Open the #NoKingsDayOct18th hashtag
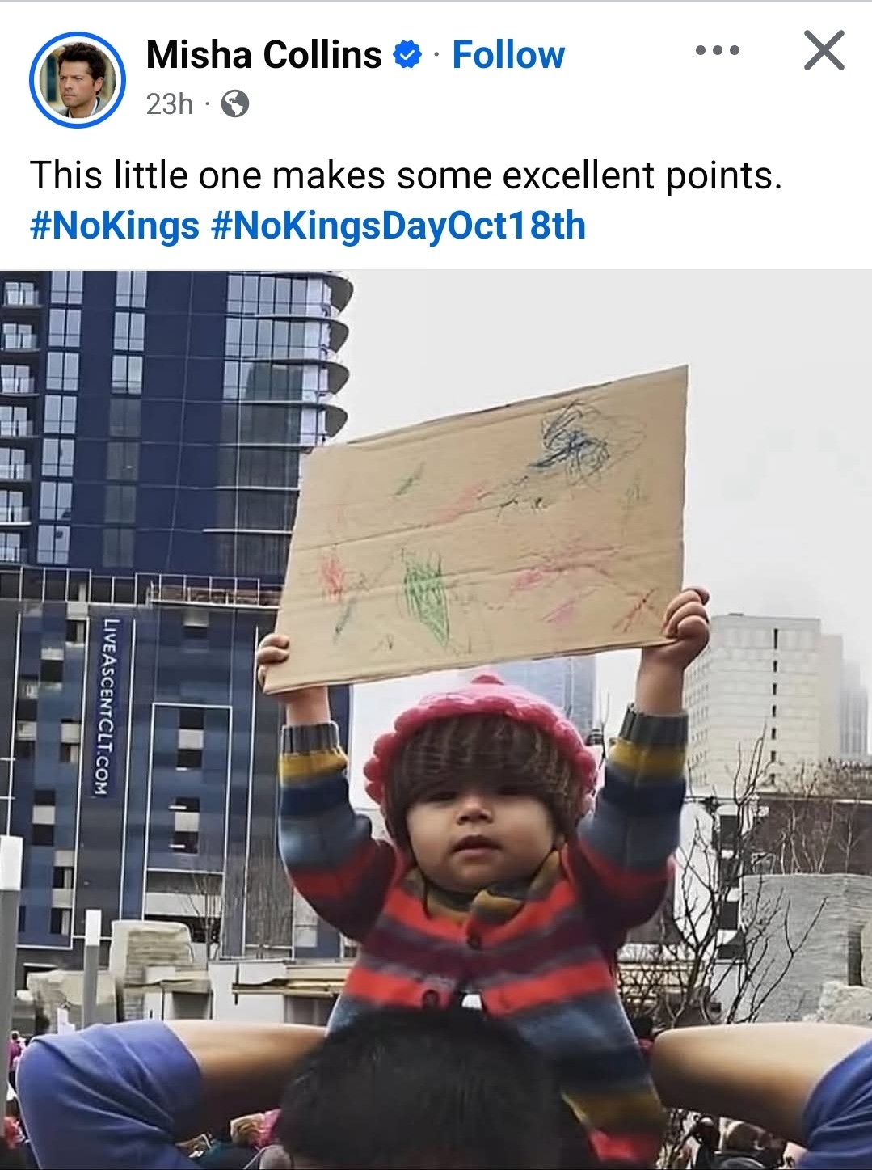This screenshot has height=1170, width=872. point(398,226)
